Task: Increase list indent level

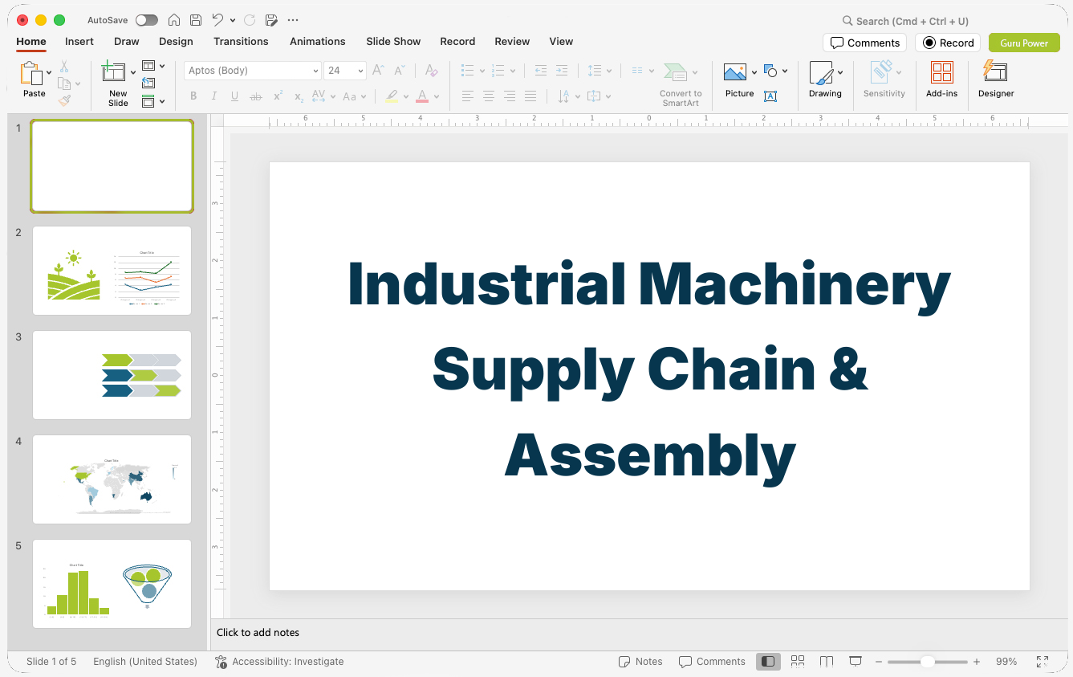Action: coord(562,71)
